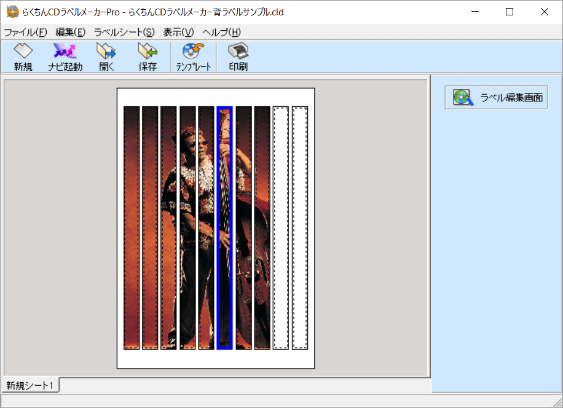Image resolution: width=563 pixels, height=408 pixels.
Task: Close the らくちんCDラベルメーカーPro window
Action: pos(544,12)
